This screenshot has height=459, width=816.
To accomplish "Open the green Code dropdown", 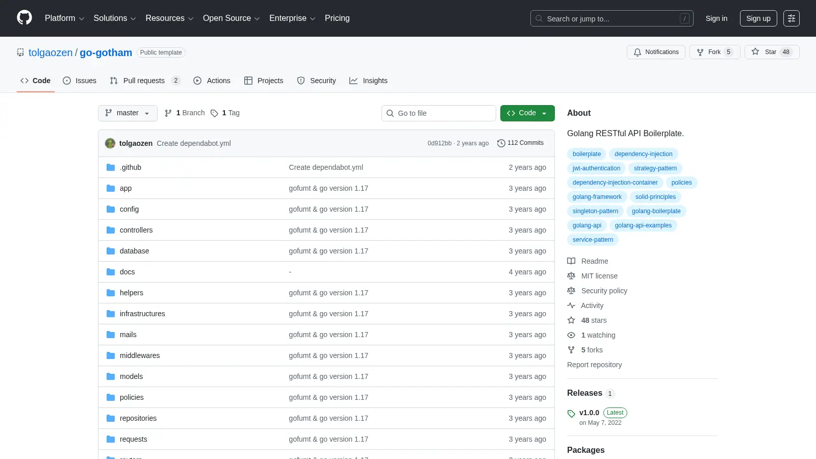I will click(x=527, y=113).
